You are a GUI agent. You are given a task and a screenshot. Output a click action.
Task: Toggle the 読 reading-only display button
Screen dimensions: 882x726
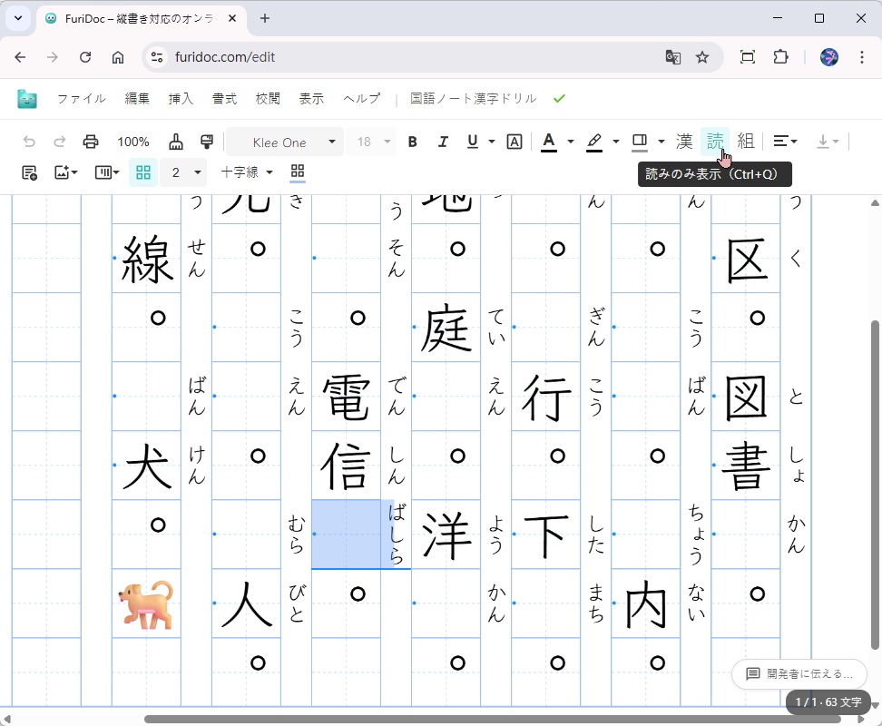point(715,142)
